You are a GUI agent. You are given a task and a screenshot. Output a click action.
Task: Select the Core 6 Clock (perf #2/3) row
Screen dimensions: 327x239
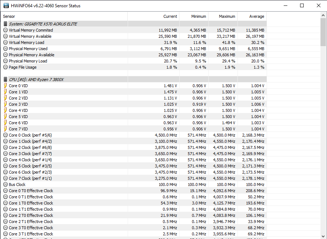[134, 172]
